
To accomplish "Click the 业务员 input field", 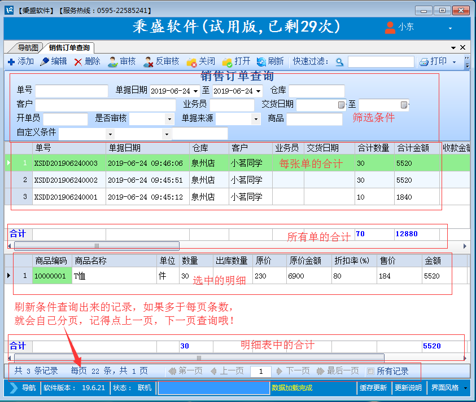I will (232, 105).
